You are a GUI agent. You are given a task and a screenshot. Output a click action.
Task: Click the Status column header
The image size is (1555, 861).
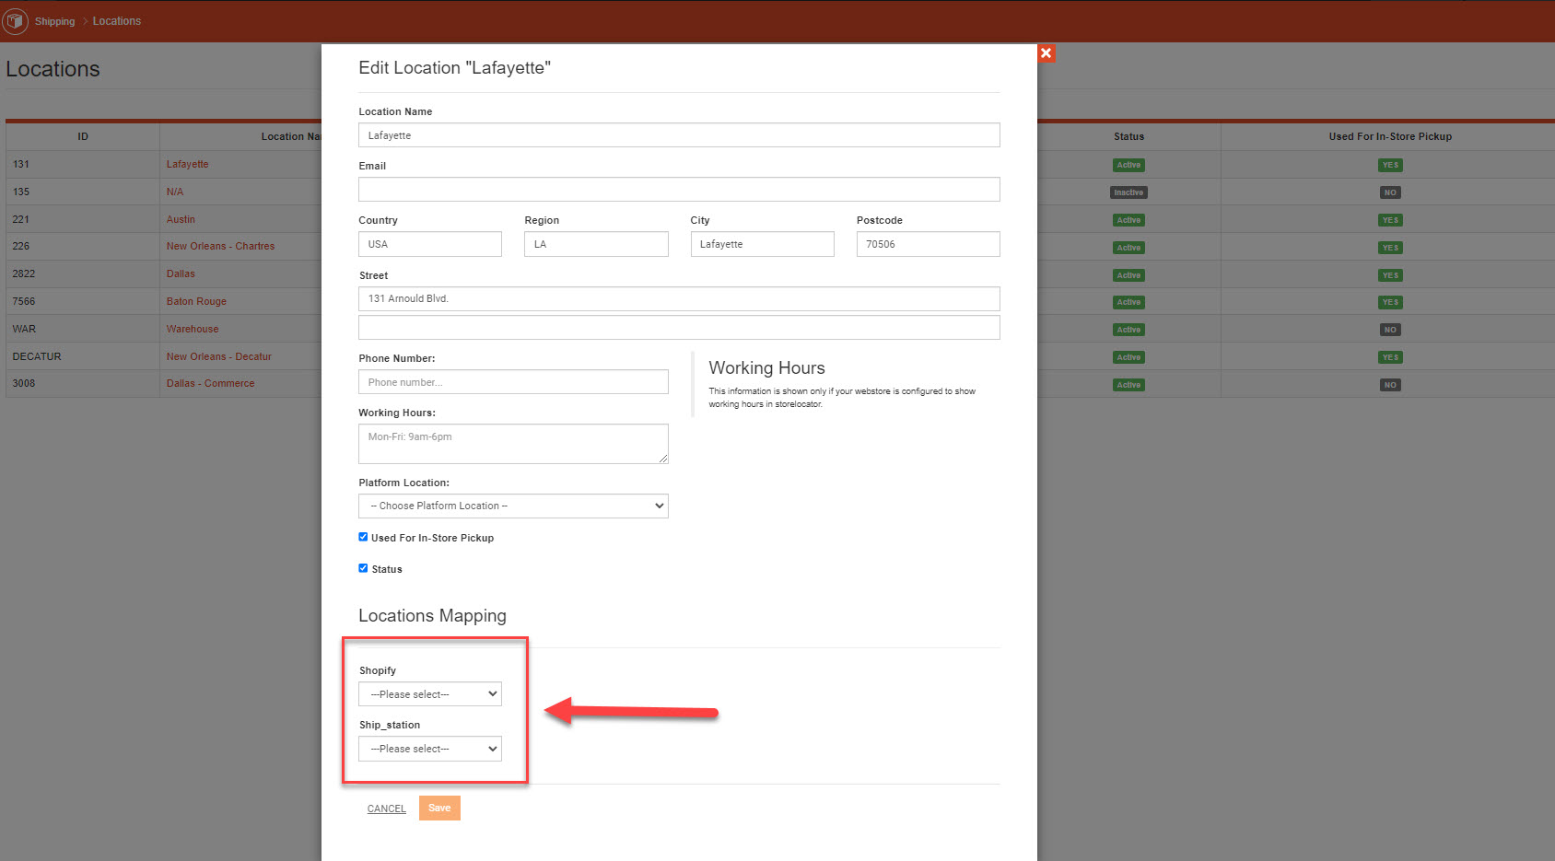pos(1128,136)
